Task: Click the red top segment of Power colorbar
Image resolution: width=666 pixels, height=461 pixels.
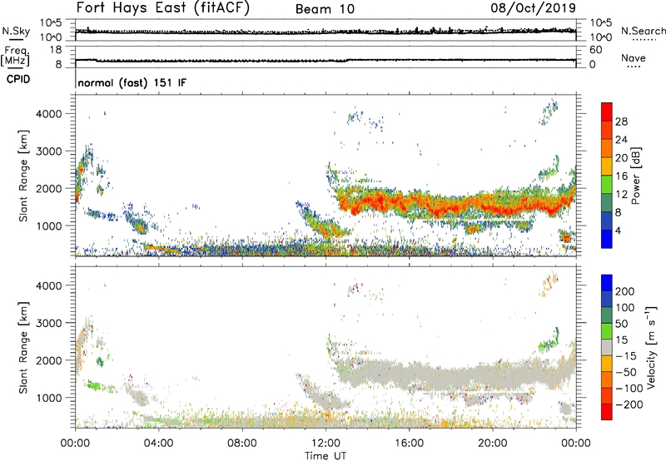Action: (607, 112)
